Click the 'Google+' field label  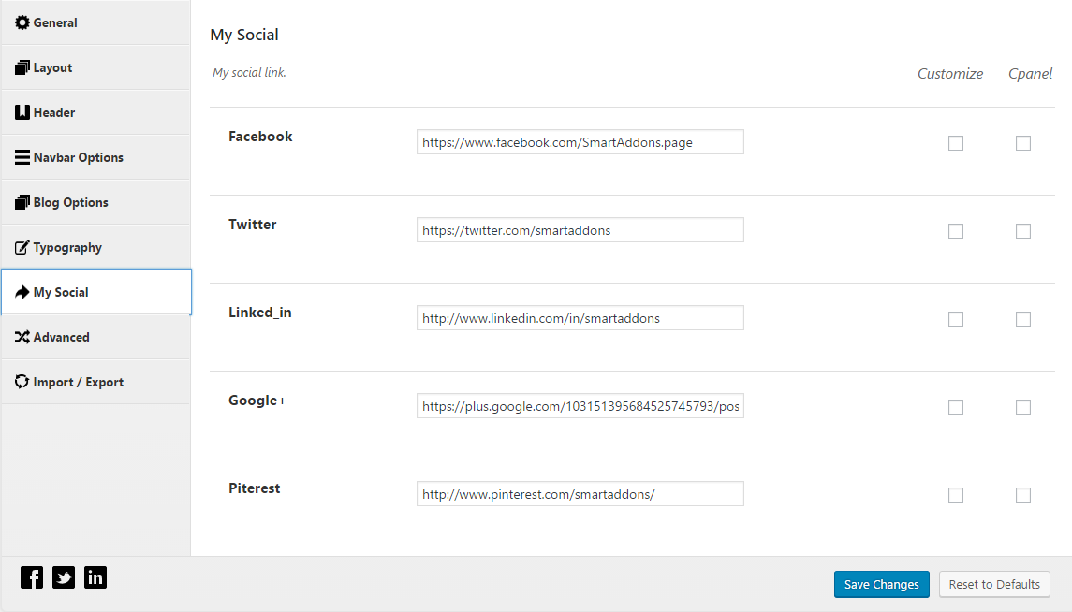(257, 401)
